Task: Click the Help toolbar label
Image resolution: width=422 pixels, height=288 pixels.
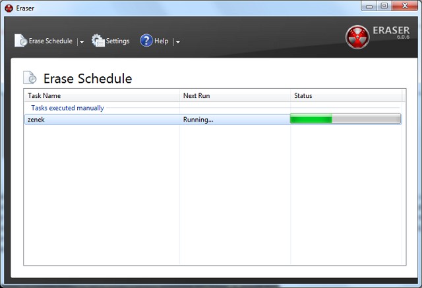Action: pyautogui.click(x=161, y=41)
